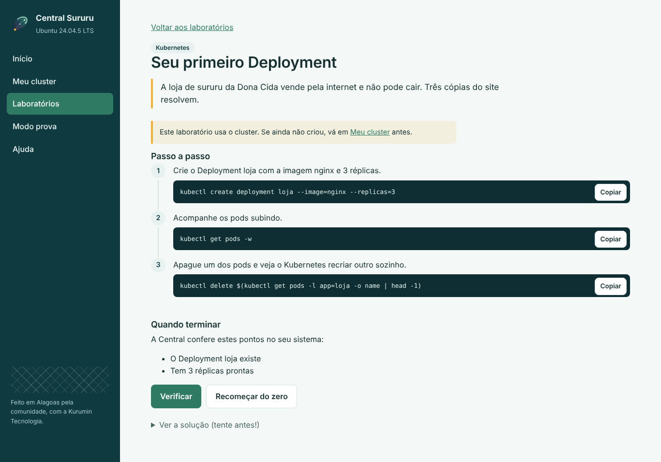Select step 1 number badge
661x462 pixels.
click(x=158, y=171)
